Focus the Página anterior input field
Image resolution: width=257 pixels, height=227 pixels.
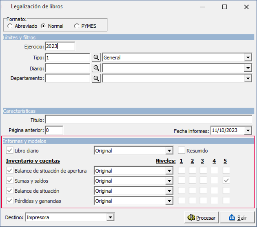pos(54,130)
